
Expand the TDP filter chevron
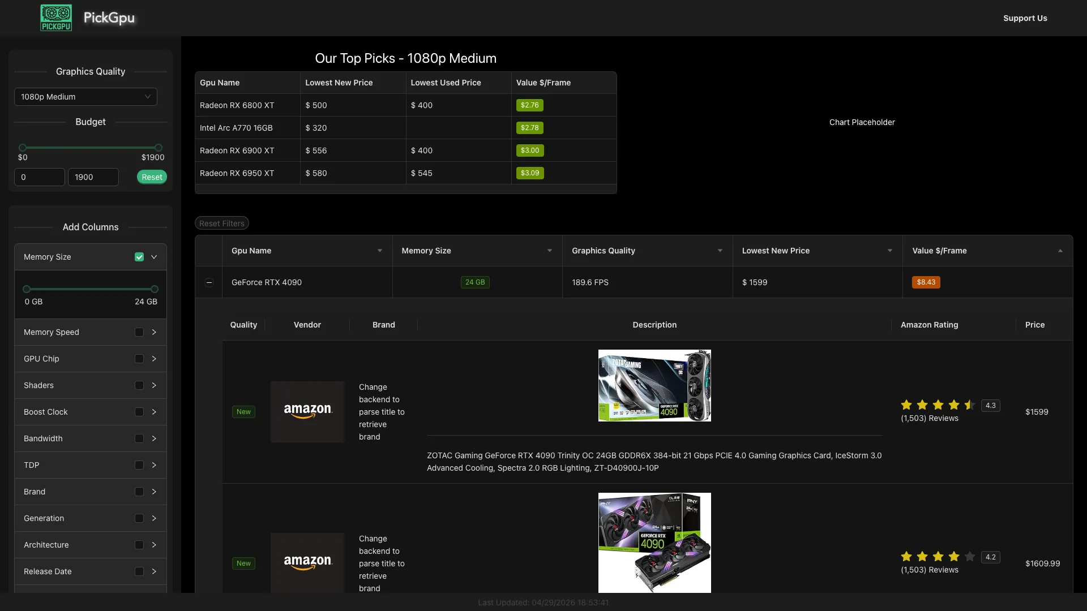pos(154,465)
